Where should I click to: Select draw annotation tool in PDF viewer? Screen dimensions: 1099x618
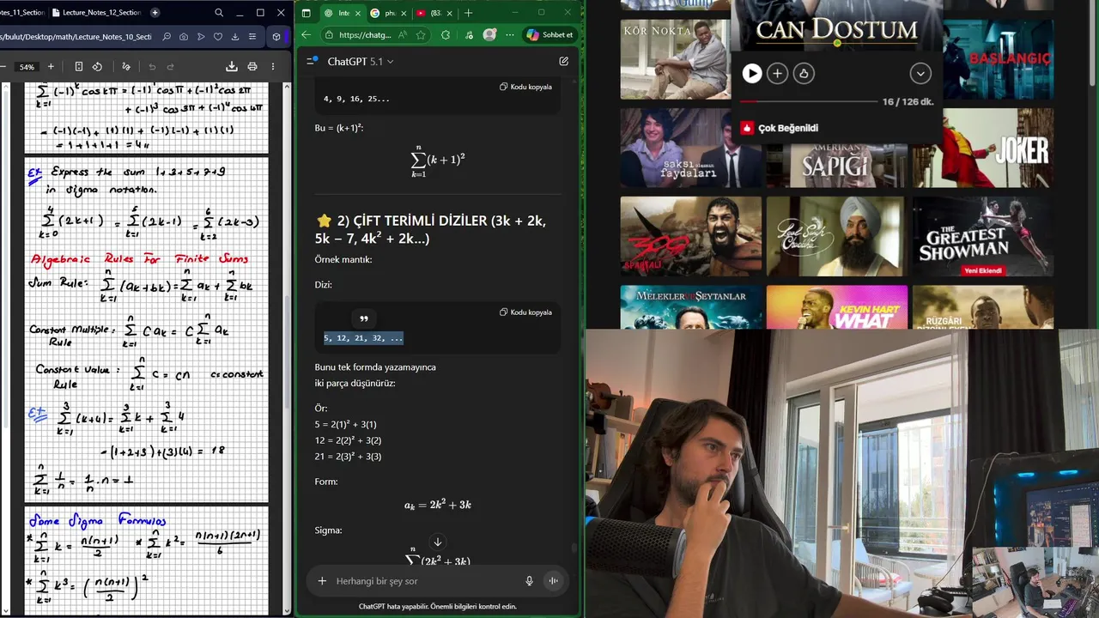coord(126,67)
